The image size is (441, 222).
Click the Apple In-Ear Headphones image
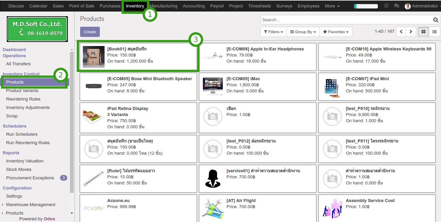click(x=213, y=56)
